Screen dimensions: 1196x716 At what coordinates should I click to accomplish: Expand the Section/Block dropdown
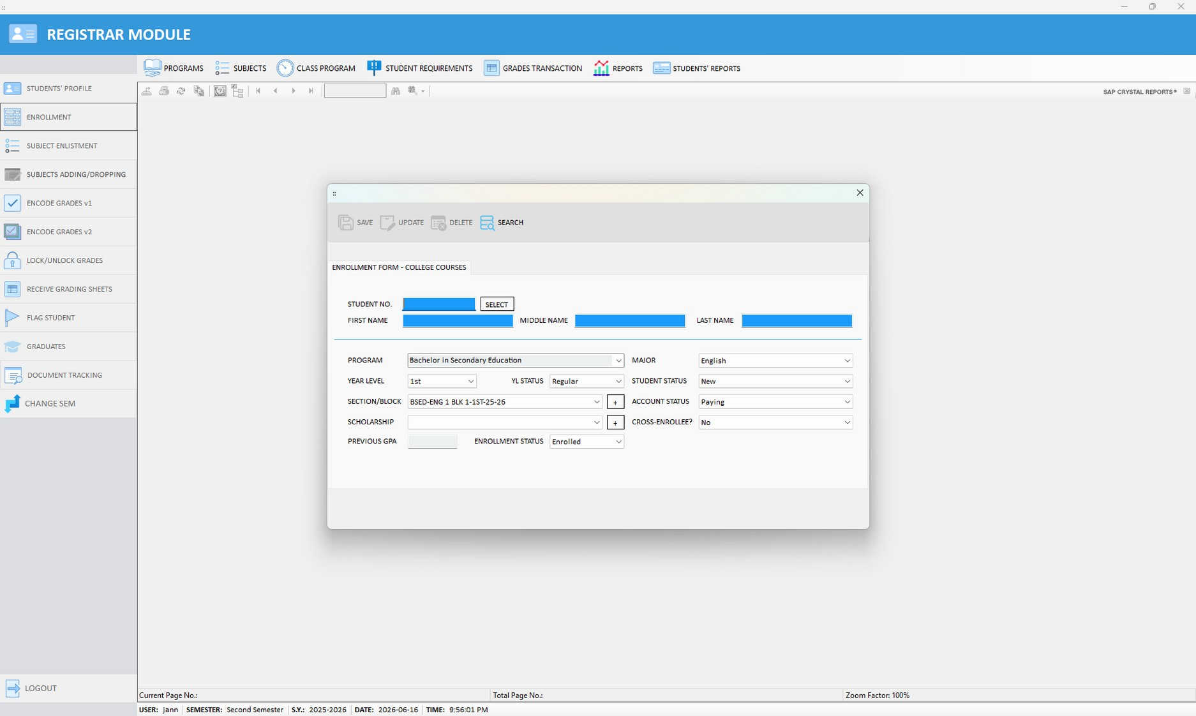(597, 402)
